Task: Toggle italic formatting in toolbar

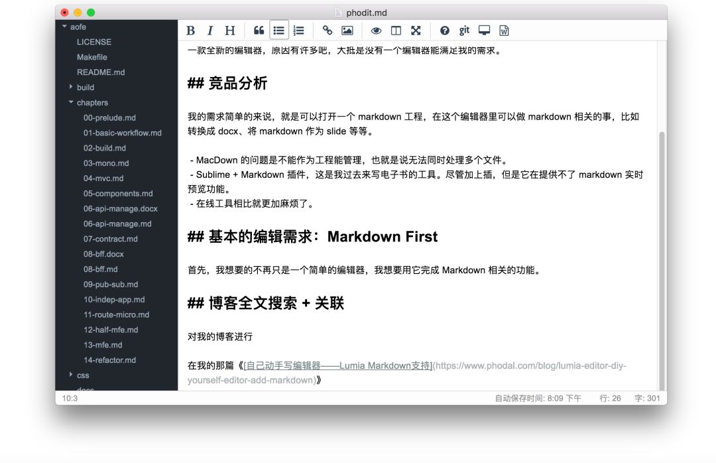Action: tap(209, 31)
